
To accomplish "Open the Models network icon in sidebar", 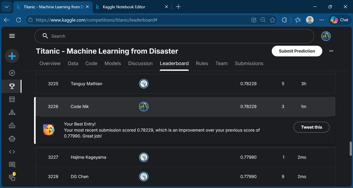I will (12, 112).
